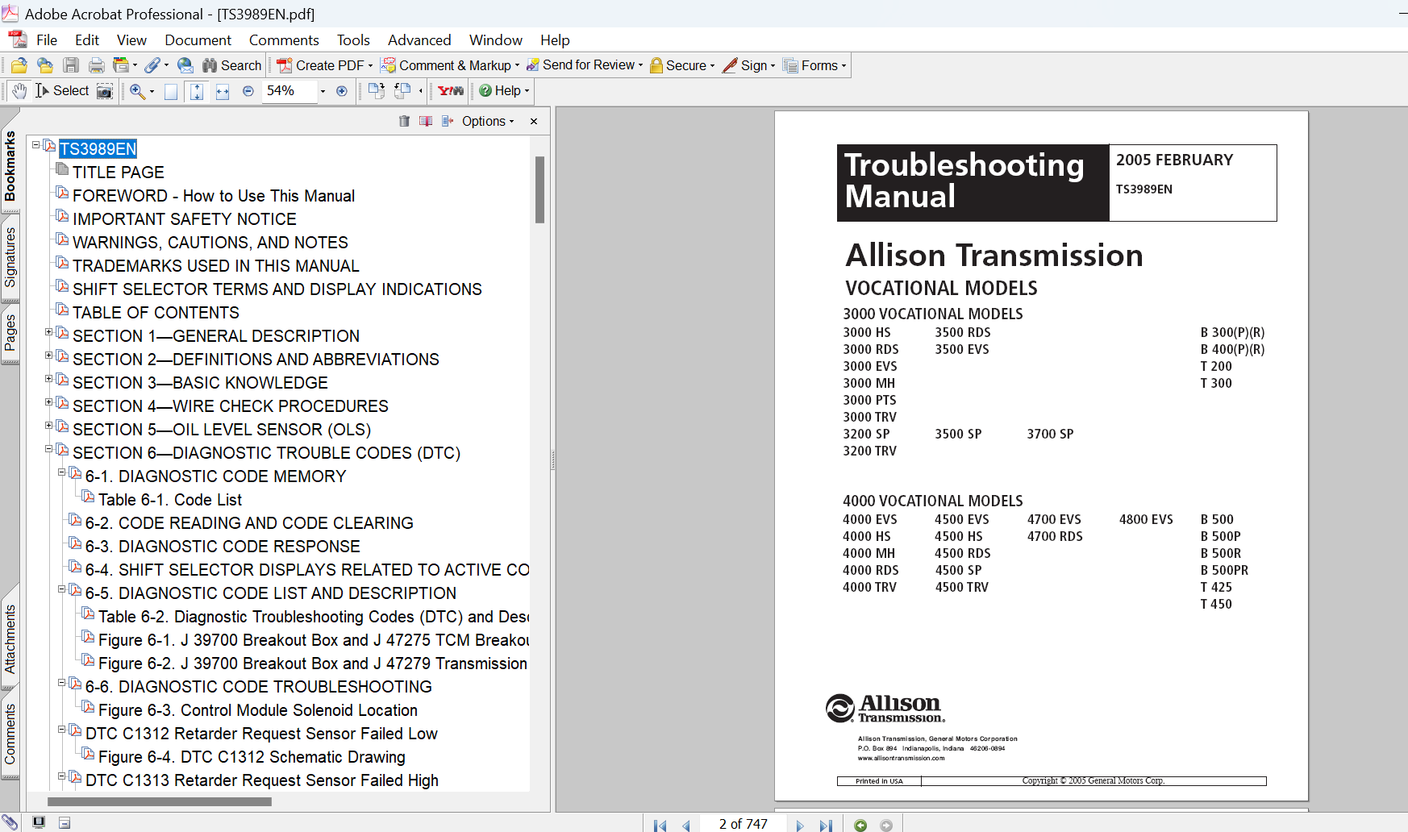The width and height of the screenshot is (1408, 832).
Task: Expand SECTION 1—GENERAL DESCRIPTION bookmark
Action: point(48,332)
